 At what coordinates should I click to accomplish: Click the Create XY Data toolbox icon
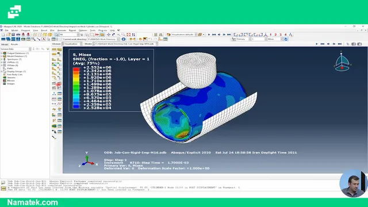[54, 99]
